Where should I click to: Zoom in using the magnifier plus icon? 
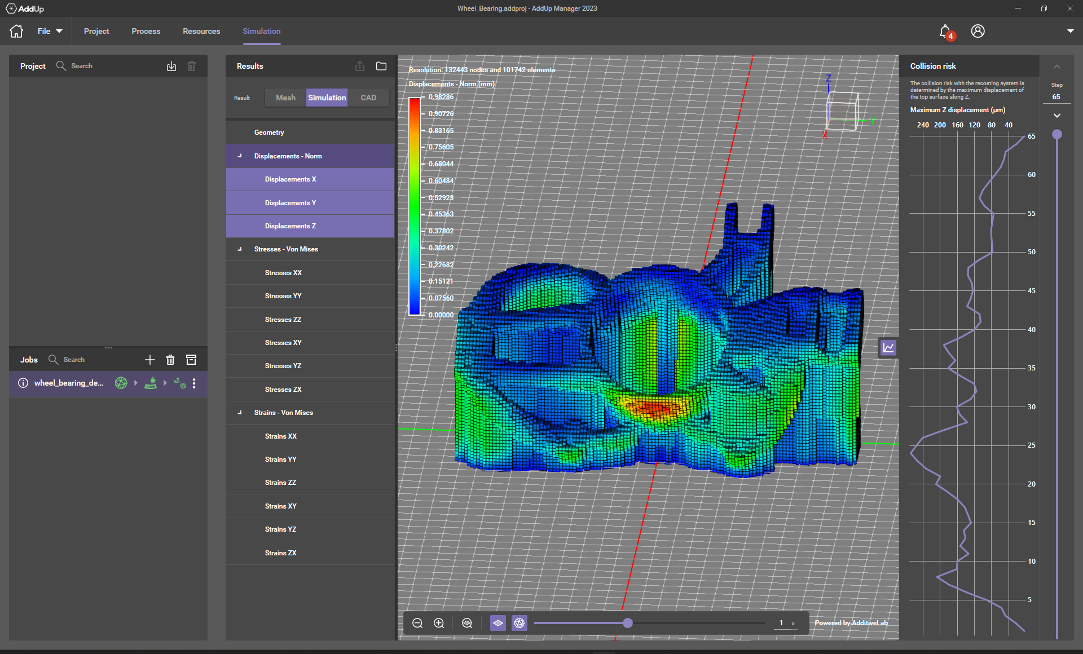[x=439, y=623]
